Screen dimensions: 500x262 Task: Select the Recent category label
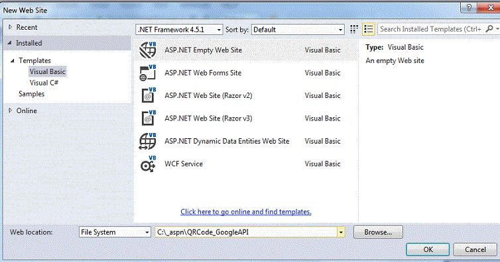coord(27,27)
